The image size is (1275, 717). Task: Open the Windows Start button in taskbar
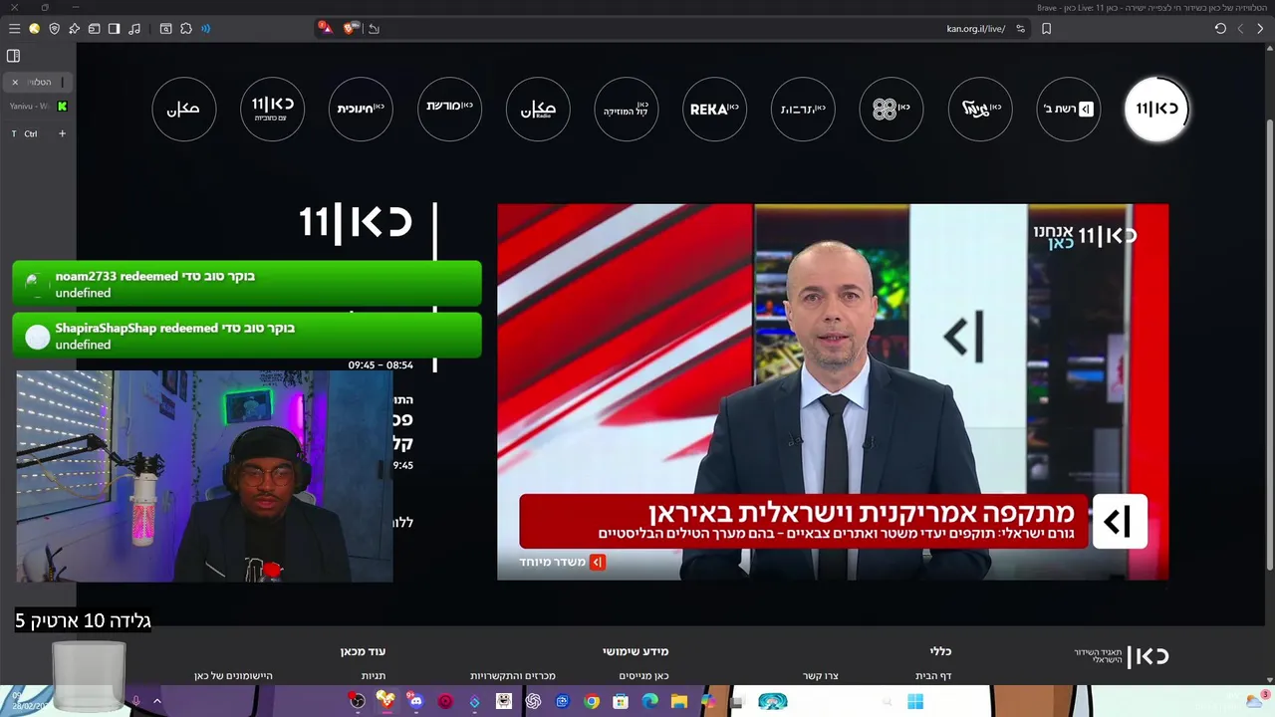click(915, 701)
